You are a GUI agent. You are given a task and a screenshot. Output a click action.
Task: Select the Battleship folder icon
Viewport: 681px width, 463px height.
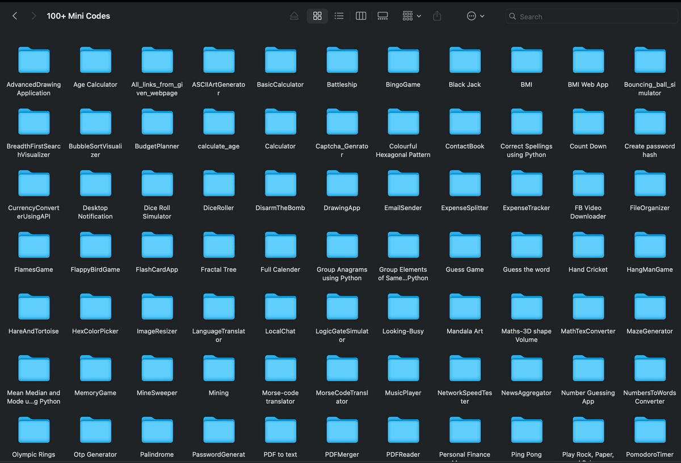[x=342, y=60]
